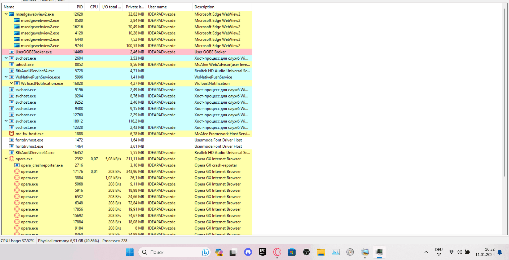Click the CPU Usage: 37.52% status entry
Image resolution: width=509 pixels, height=260 pixels.
(17, 241)
